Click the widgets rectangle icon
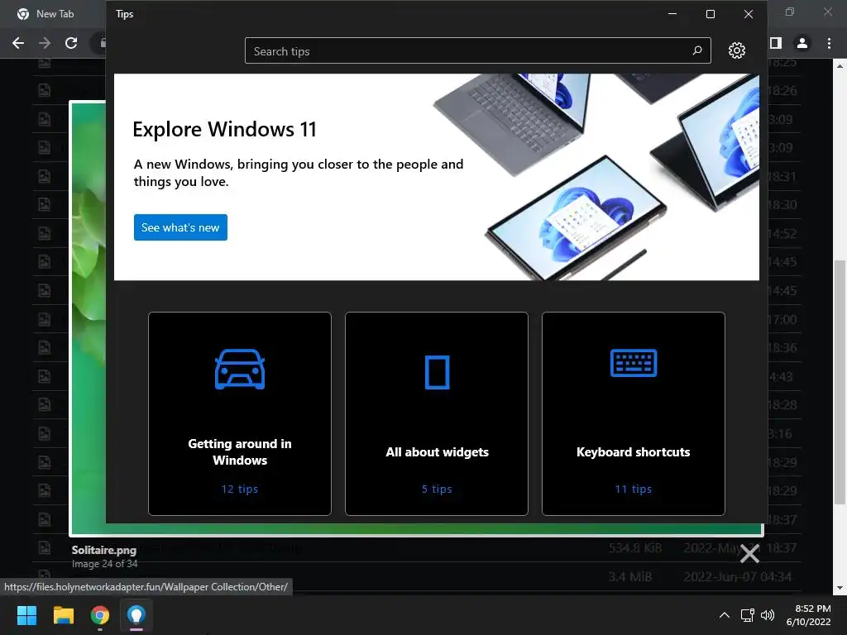 click(x=437, y=372)
